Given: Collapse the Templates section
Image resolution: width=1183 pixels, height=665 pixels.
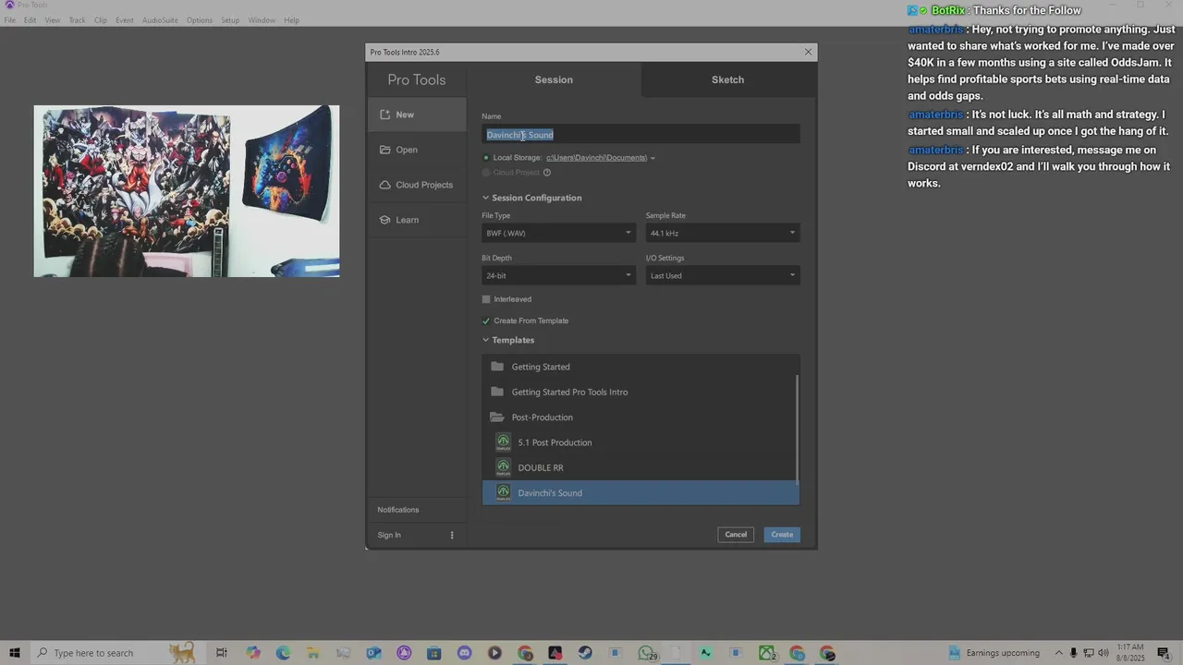Looking at the screenshot, I should [485, 340].
